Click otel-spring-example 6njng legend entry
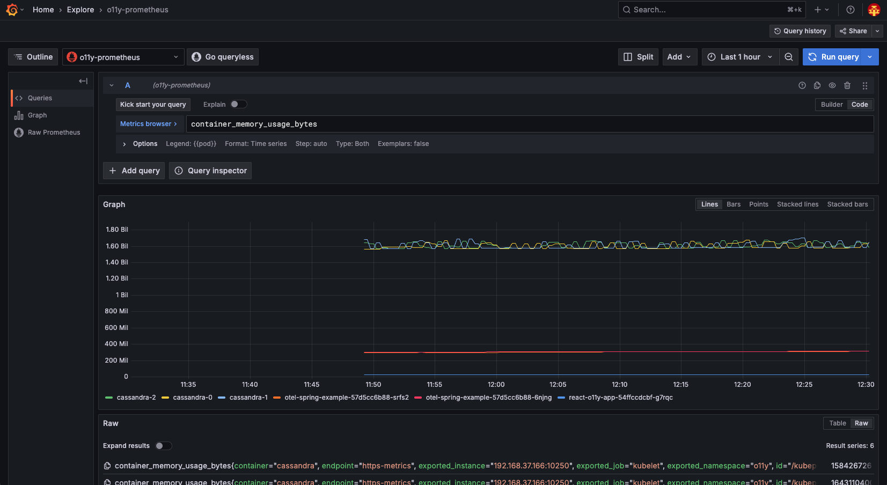 coord(488,398)
